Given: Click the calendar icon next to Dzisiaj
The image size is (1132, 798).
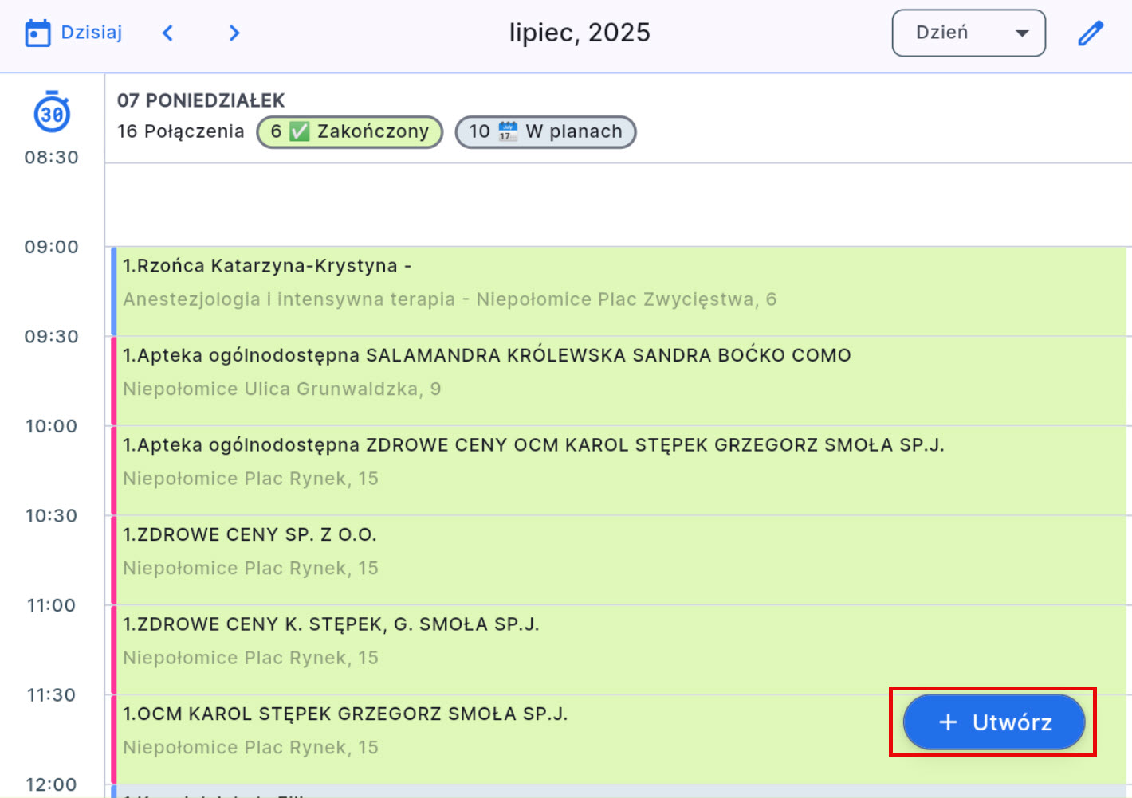Looking at the screenshot, I should [x=37, y=33].
